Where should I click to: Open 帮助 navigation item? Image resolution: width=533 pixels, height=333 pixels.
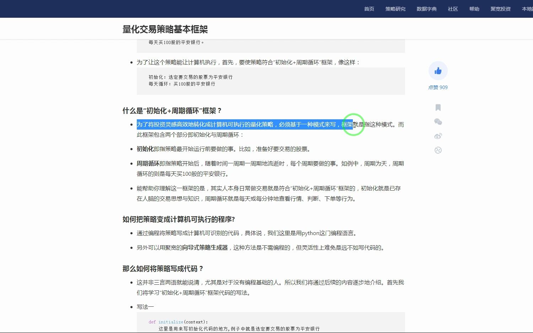coord(474,9)
